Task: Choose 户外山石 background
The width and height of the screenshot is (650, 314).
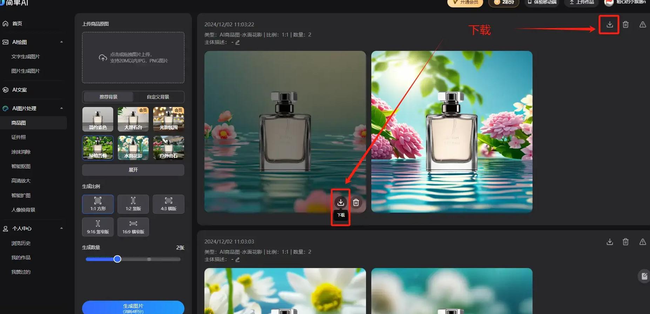Action: pos(169,148)
